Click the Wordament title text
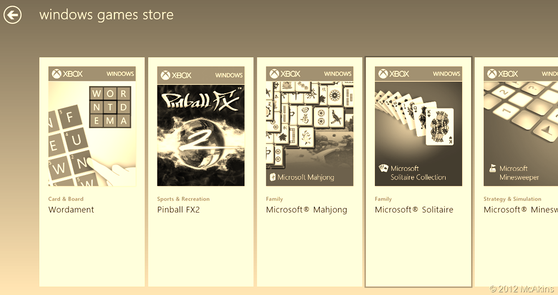The image size is (558, 295). [x=71, y=210]
